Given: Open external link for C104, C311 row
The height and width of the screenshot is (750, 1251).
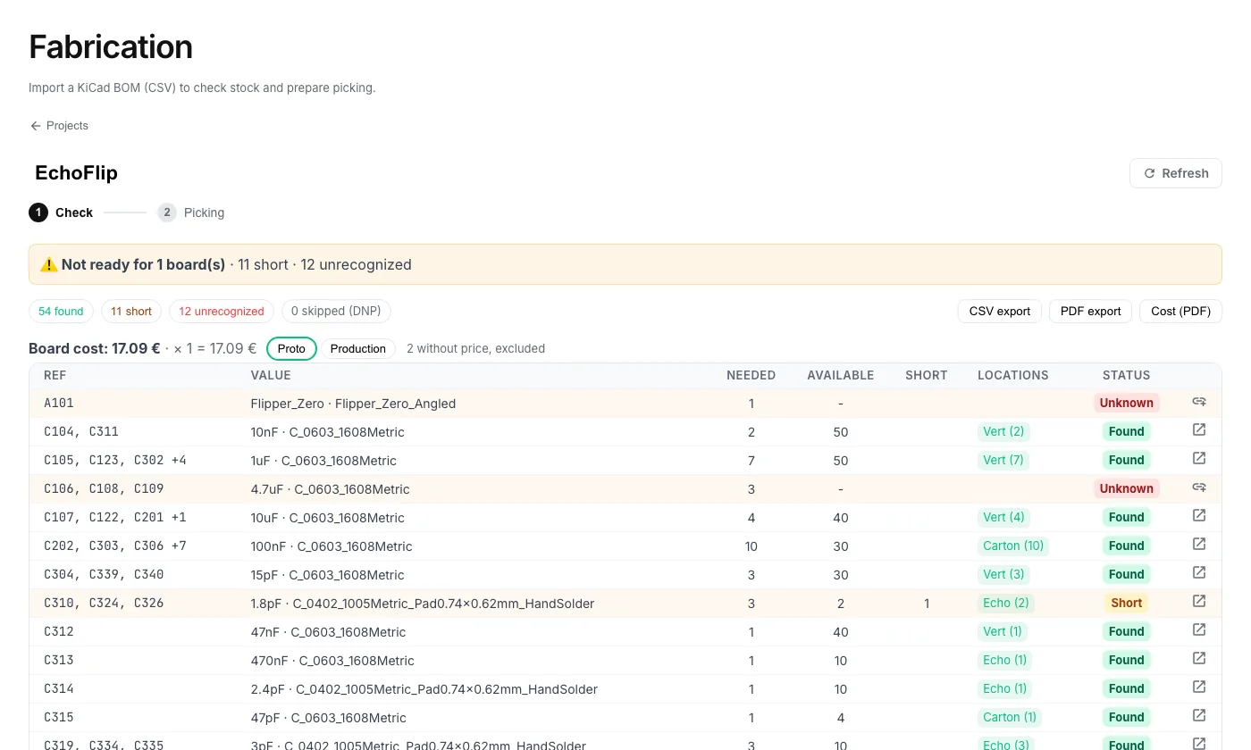Looking at the screenshot, I should point(1199,430).
